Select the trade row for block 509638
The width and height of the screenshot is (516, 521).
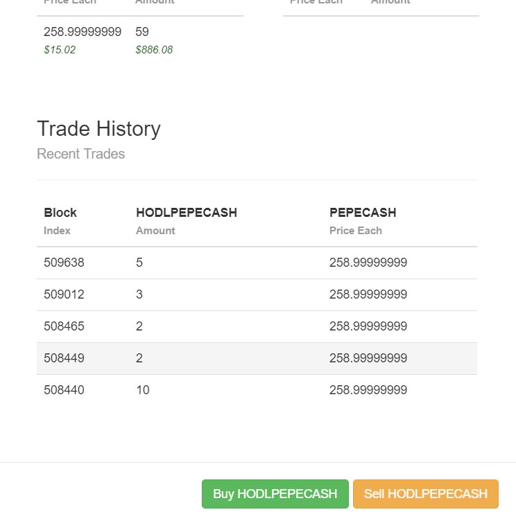[257, 263]
